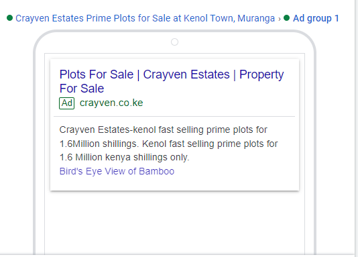Click the green status dot before Ad group 1
This screenshot has width=358, height=257.
[x=286, y=18]
